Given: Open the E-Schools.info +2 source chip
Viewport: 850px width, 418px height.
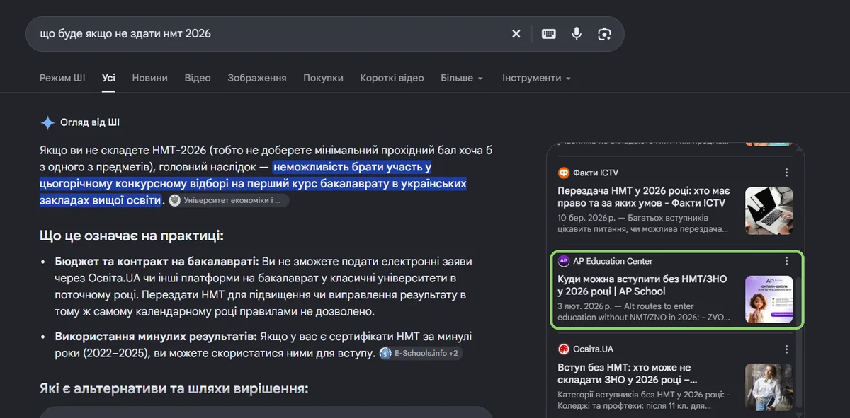Looking at the screenshot, I should click(421, 353).
